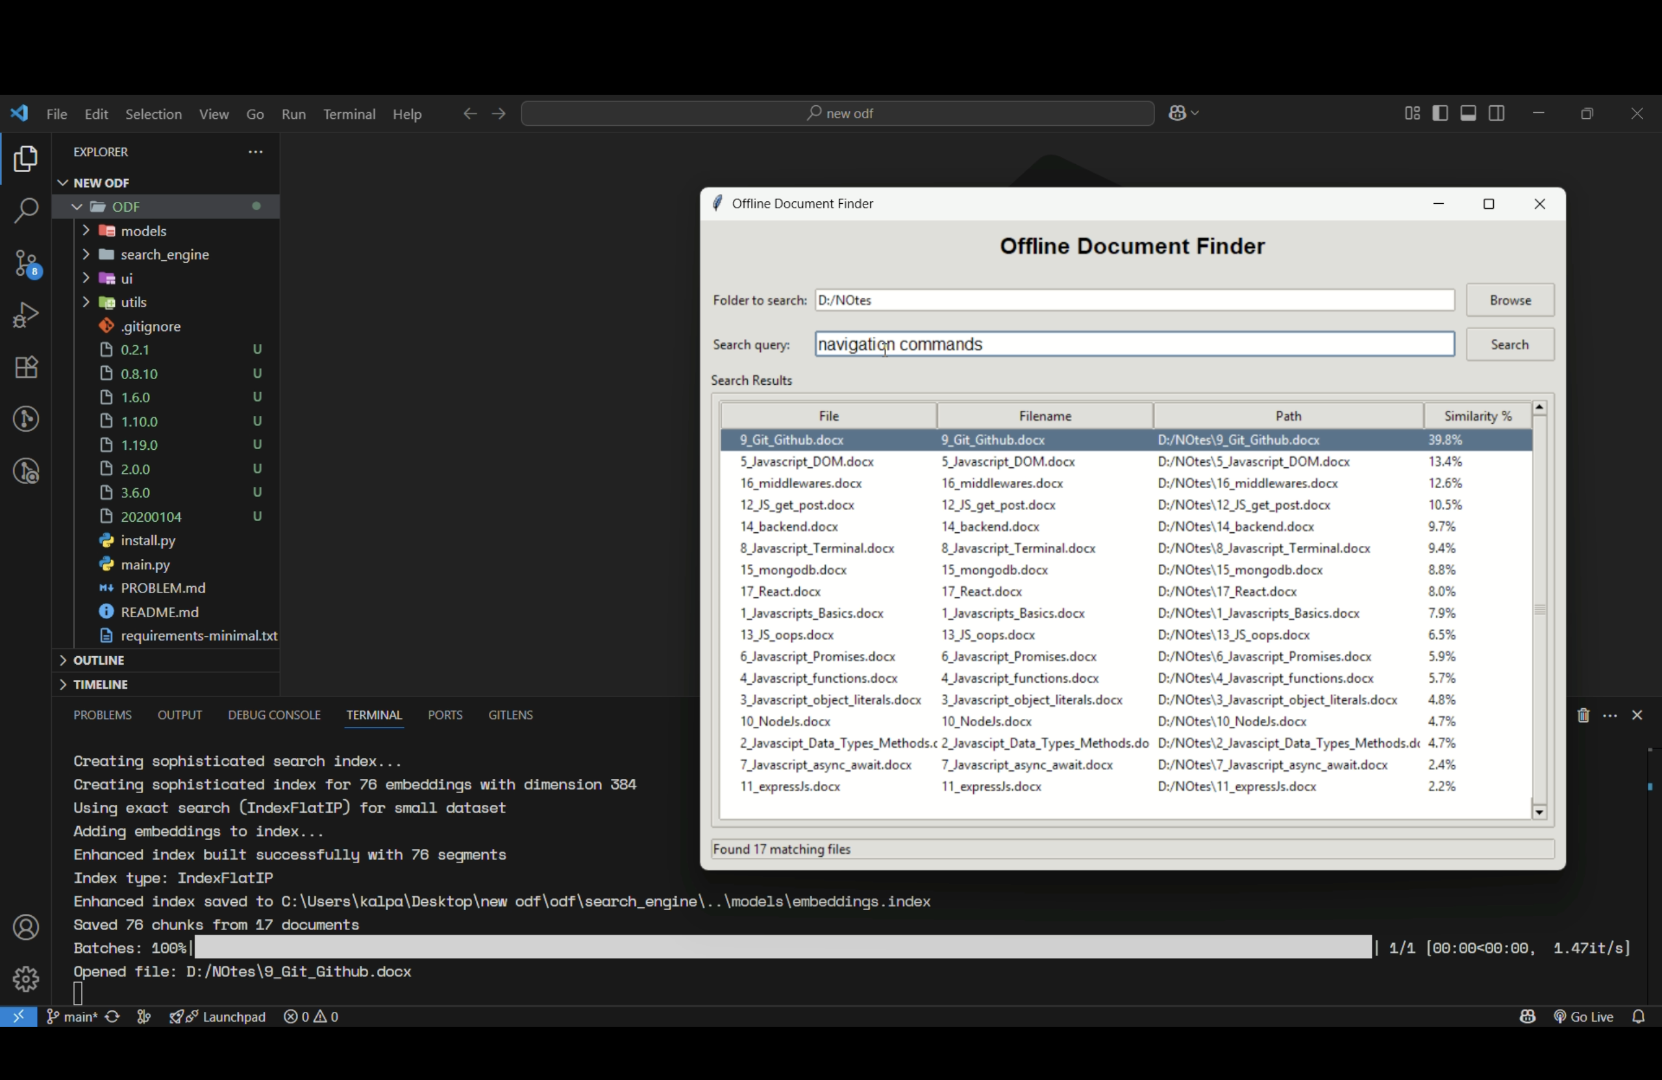Viewport: 1662px width, 1080px height.
Task: Toggle the primary side bar icon
Action: 1440,113
